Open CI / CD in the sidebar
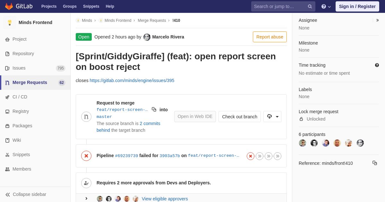 pos(20,97)
